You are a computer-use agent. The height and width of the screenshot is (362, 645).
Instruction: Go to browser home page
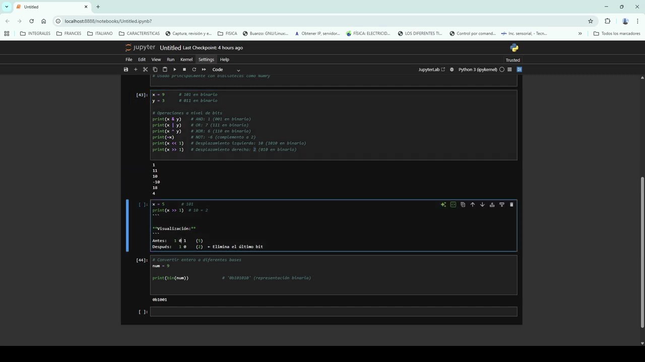coord(43,21)
